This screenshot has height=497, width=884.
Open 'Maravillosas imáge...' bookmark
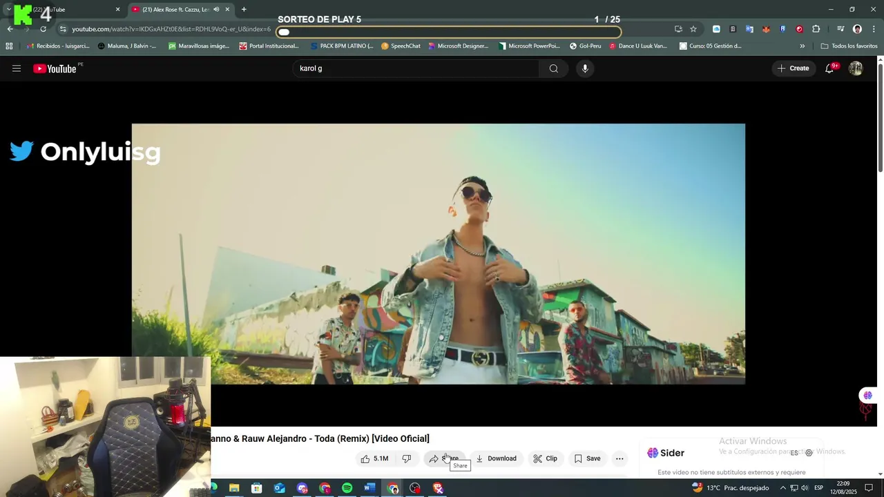tap(199, 46)
